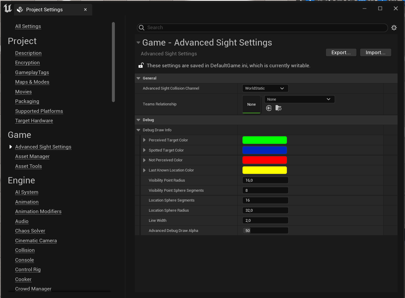The height and width of the screenshot is (298, 405).
Task: Browse to asset in Content Browser icon
Action: (x=279, y=108)
